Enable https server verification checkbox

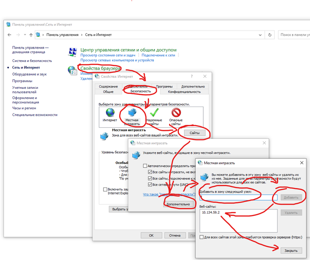(202, 237)
